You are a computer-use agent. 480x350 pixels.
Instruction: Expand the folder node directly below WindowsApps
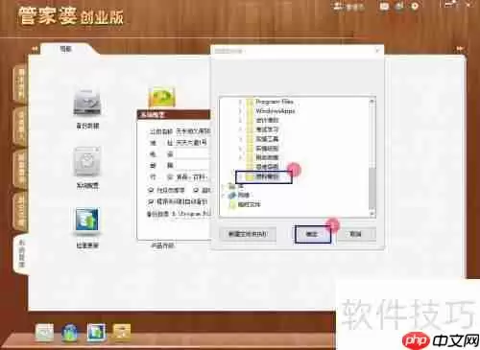[x=240, y=121]
